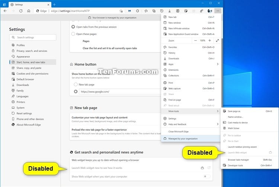Add a new tab with the plus icon
This screenshot has width=279, height=187.
point(54,4)
